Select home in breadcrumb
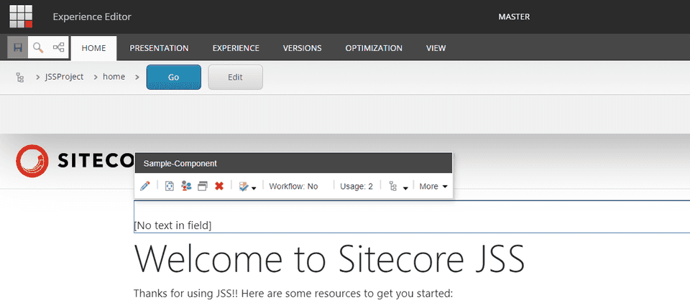690x308 pixels. pyautogui.click(x=114, y=77)
